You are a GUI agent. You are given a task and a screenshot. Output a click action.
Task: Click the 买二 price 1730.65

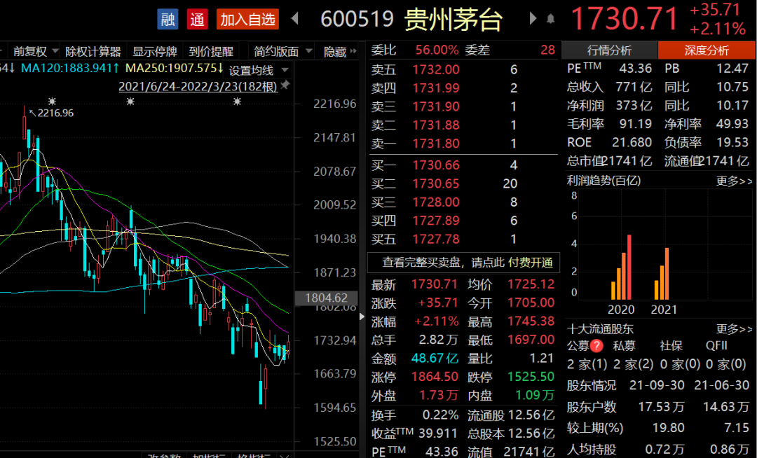point(436,183)
